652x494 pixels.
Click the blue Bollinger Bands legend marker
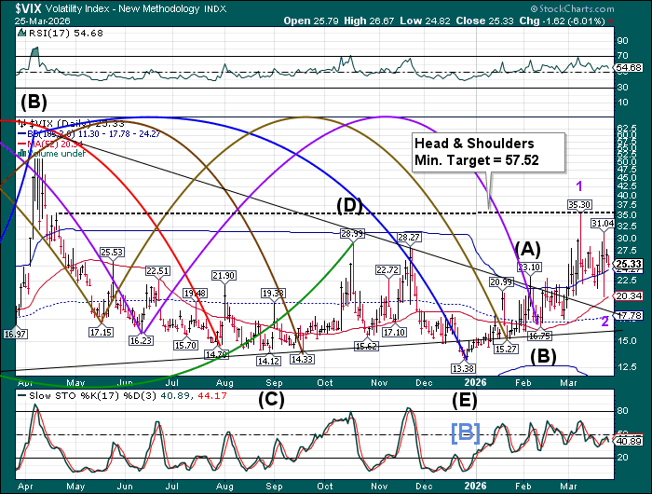[23, 132]
